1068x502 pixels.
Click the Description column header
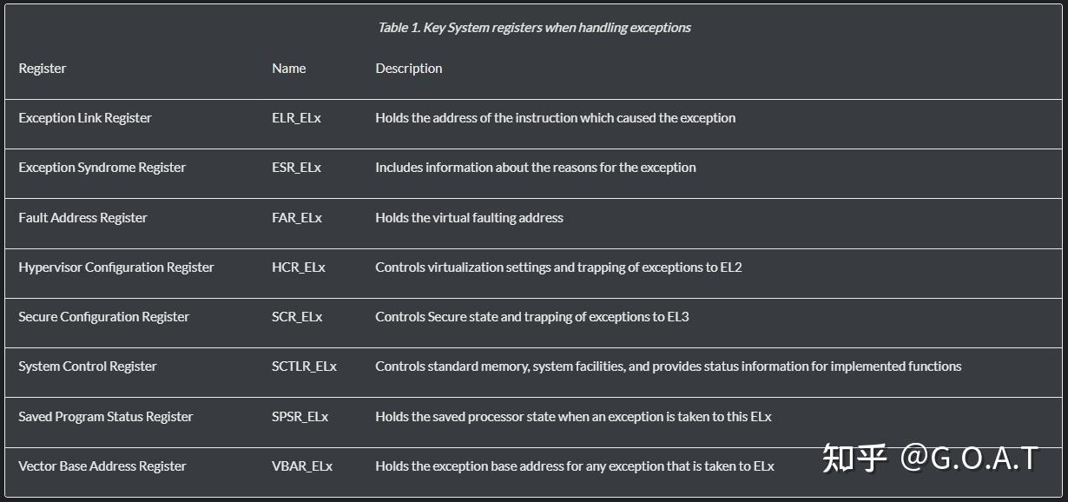pos(409,69)
